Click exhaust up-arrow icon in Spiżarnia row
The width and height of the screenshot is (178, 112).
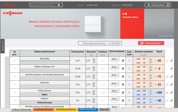[x=123, y=85]
